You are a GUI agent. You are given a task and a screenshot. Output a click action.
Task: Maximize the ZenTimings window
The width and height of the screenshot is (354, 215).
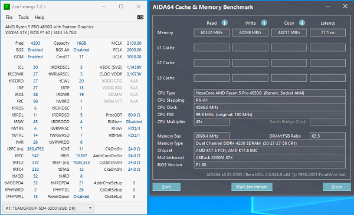click(121, 6)
